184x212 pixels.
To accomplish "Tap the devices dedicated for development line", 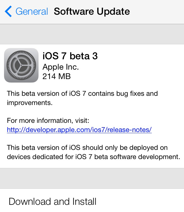I will (x=93, y=157).
